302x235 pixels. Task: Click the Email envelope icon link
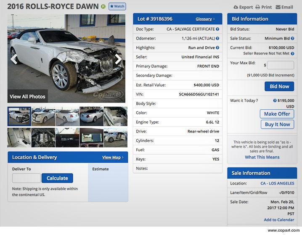pyautogui.click(x=284, y=7)
